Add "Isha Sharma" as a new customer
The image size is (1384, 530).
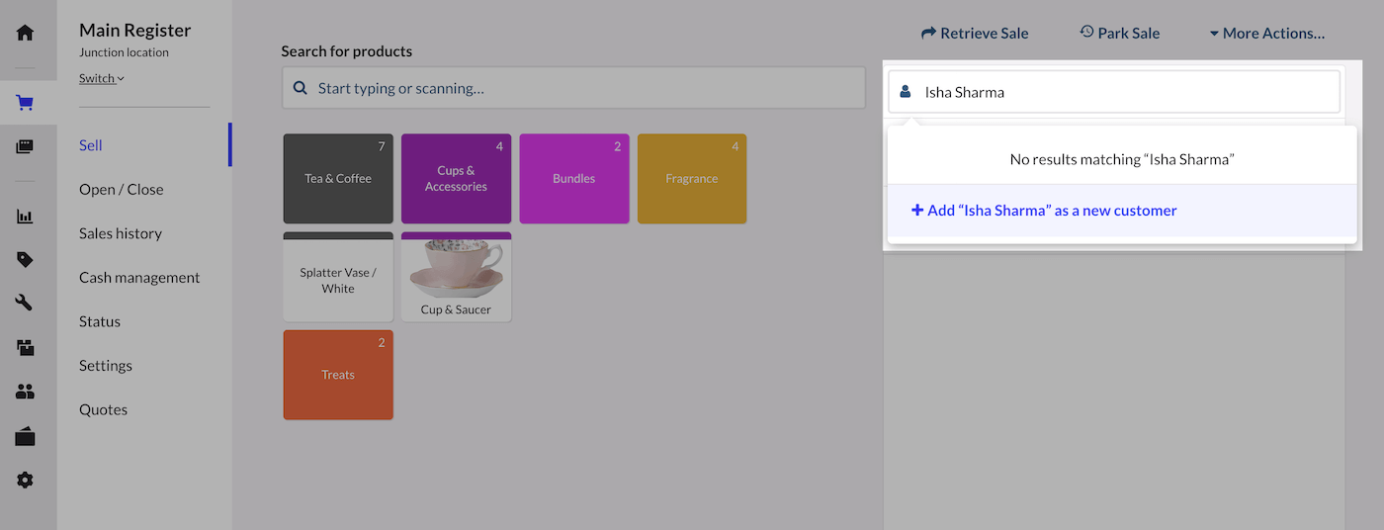point(1044,211)
